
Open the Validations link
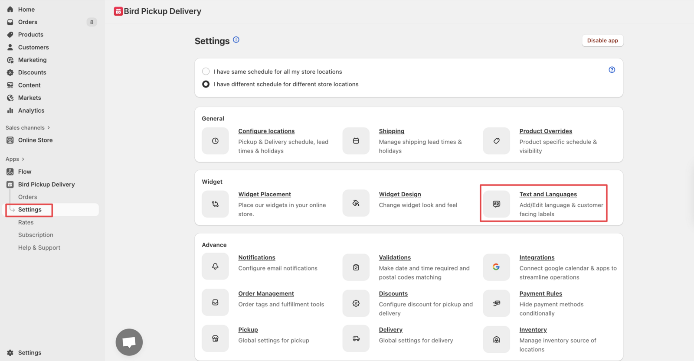coord(395,257)
